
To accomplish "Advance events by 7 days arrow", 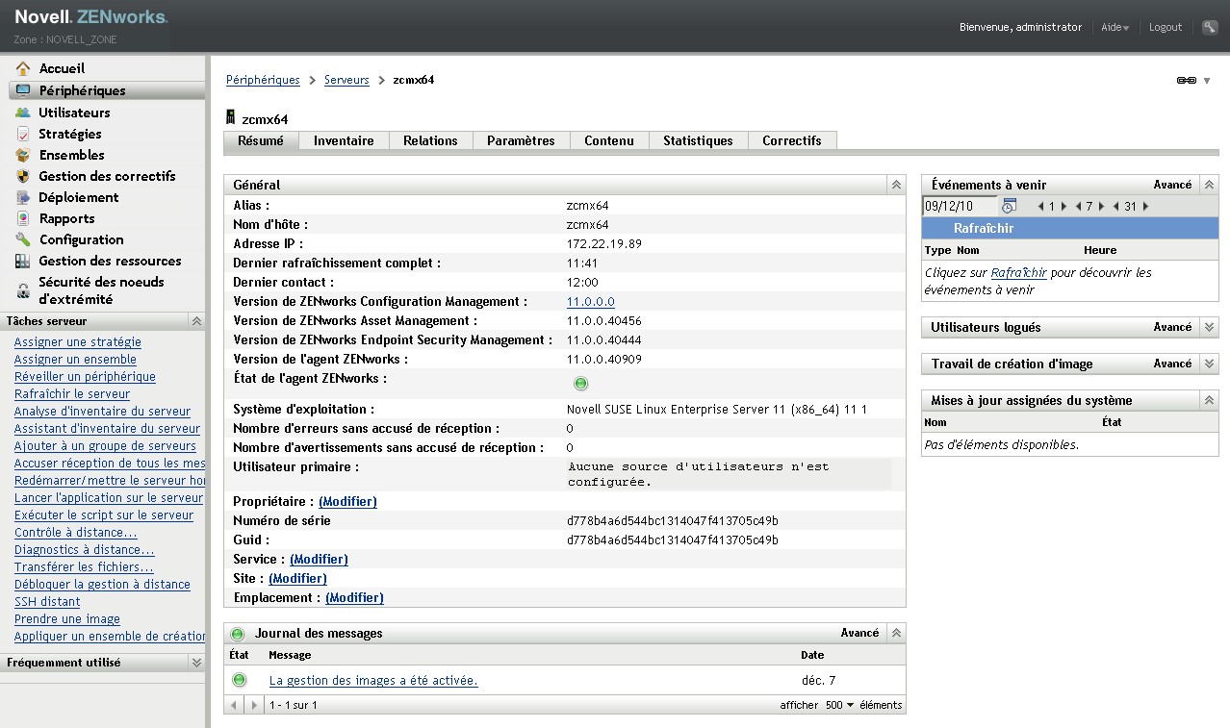I will click(x=1101, y=207).
